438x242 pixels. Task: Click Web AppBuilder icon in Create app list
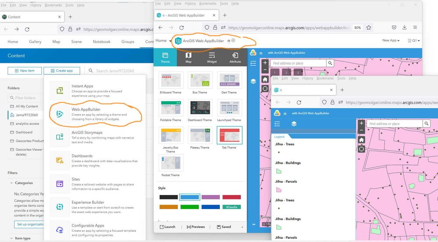point(60,114)
